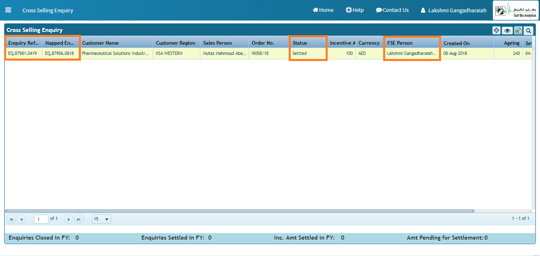540x256 pixels.
Task: Sort by Incentive Amount column header
Action: coord(341,43)
